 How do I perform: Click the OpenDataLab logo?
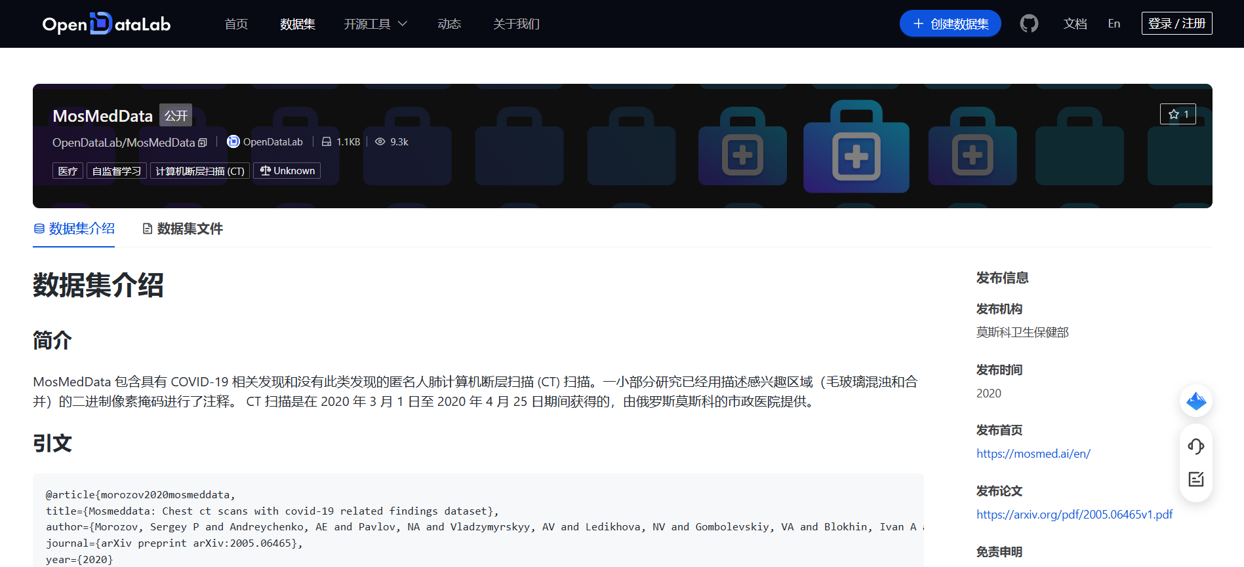(106, 24)
